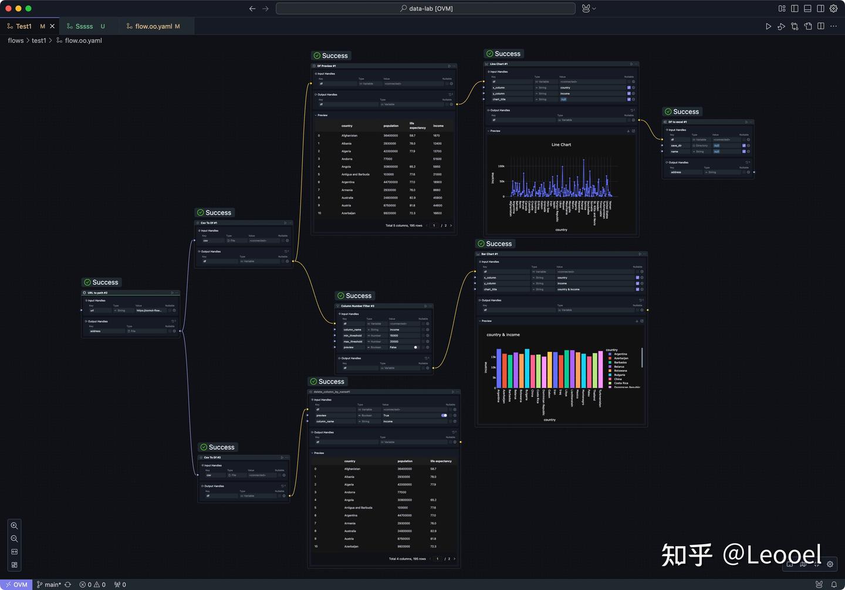This screenshot has height=590, width=845.
Task: Run the flow with the play icon
Action: [769, 26]
